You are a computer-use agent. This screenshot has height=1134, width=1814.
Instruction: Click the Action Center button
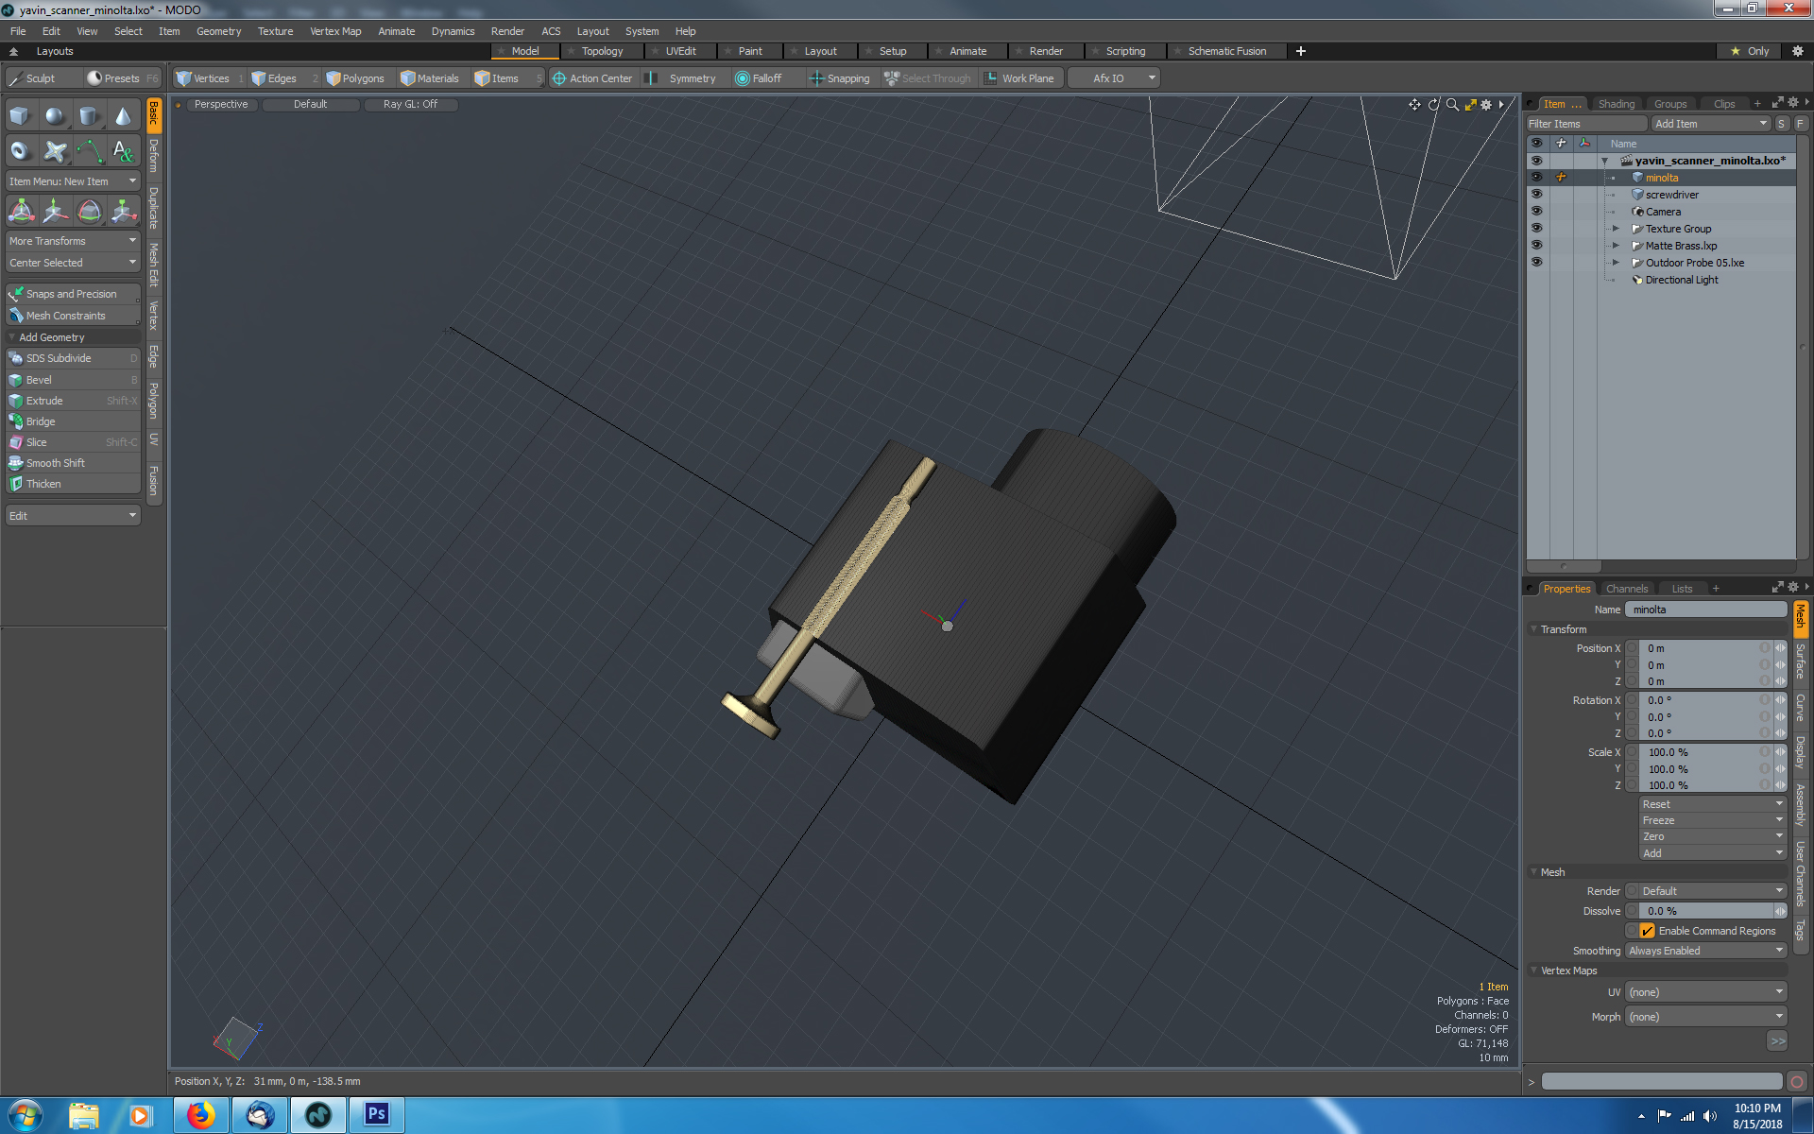pyautogui.click(x=592, y=78)
